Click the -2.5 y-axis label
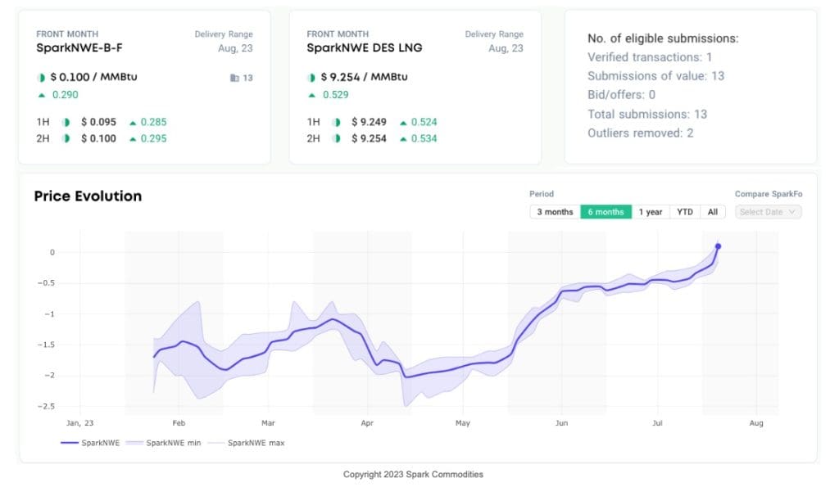This screenshot has height=487, width=839. click(x=46, y=406)
